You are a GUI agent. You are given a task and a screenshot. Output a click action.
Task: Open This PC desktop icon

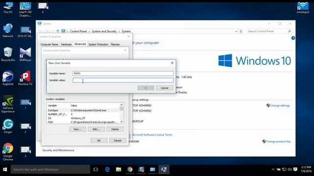pyautogui.click(x=8, y=8)
